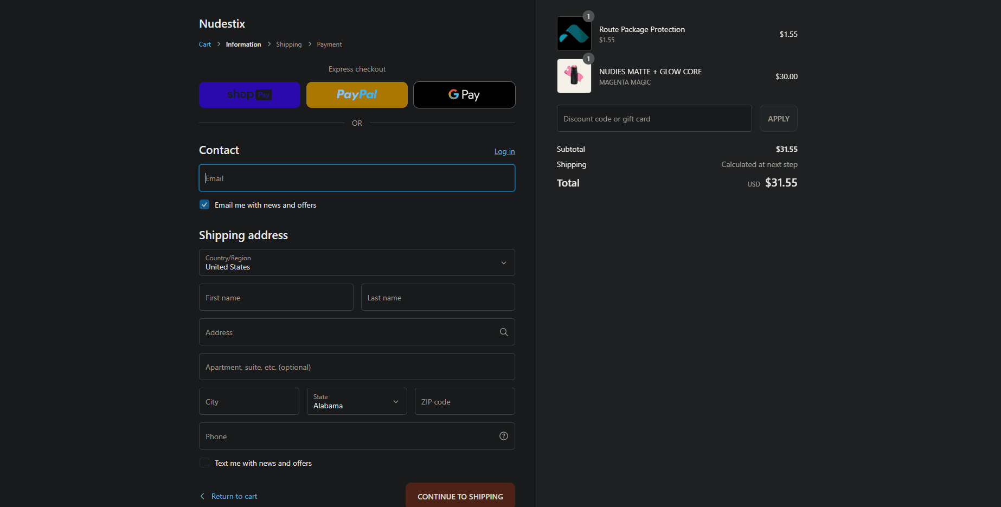Click Route Package Protection item name
Viewport: 1001px width, 507px height.
pos(642,29)
